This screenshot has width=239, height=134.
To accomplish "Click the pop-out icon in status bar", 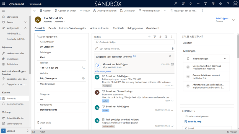I will [33, 132].
